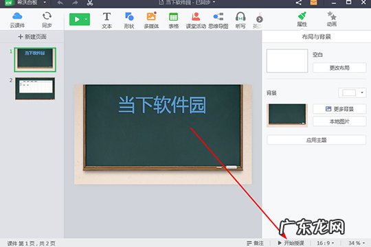Start the slideshow with the green play button

76,19
